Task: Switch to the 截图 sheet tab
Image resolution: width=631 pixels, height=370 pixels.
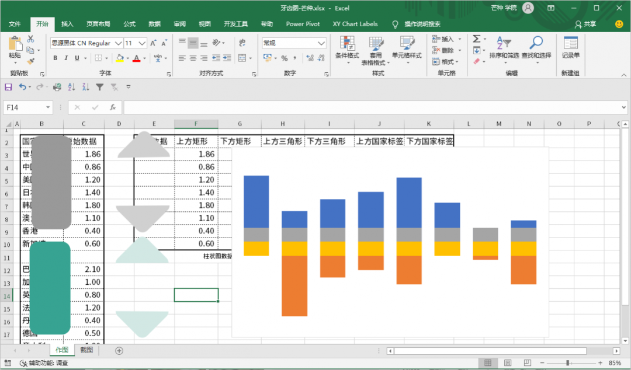Action: point(86,350)
